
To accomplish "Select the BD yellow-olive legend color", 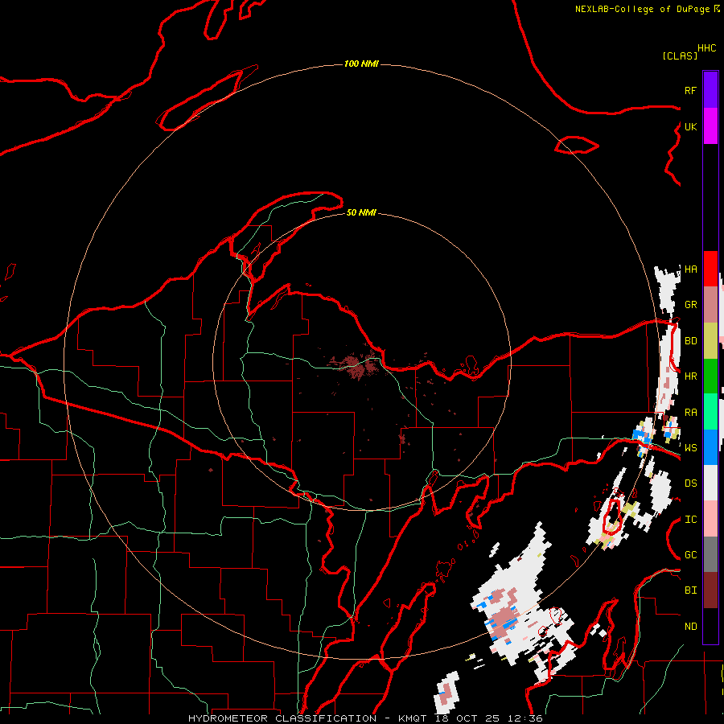I will (x=710, y=341).
